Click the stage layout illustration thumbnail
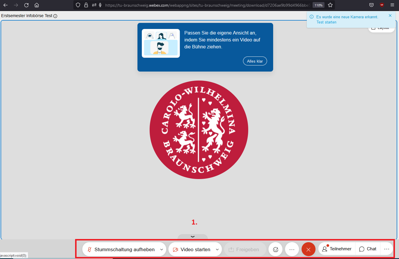The width and height of the screenshot is (399, 259). pos(161,43)
